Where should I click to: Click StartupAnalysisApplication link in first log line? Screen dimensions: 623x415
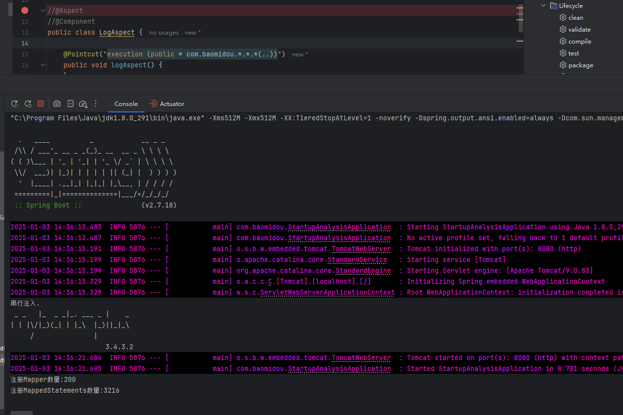(339, 227)
